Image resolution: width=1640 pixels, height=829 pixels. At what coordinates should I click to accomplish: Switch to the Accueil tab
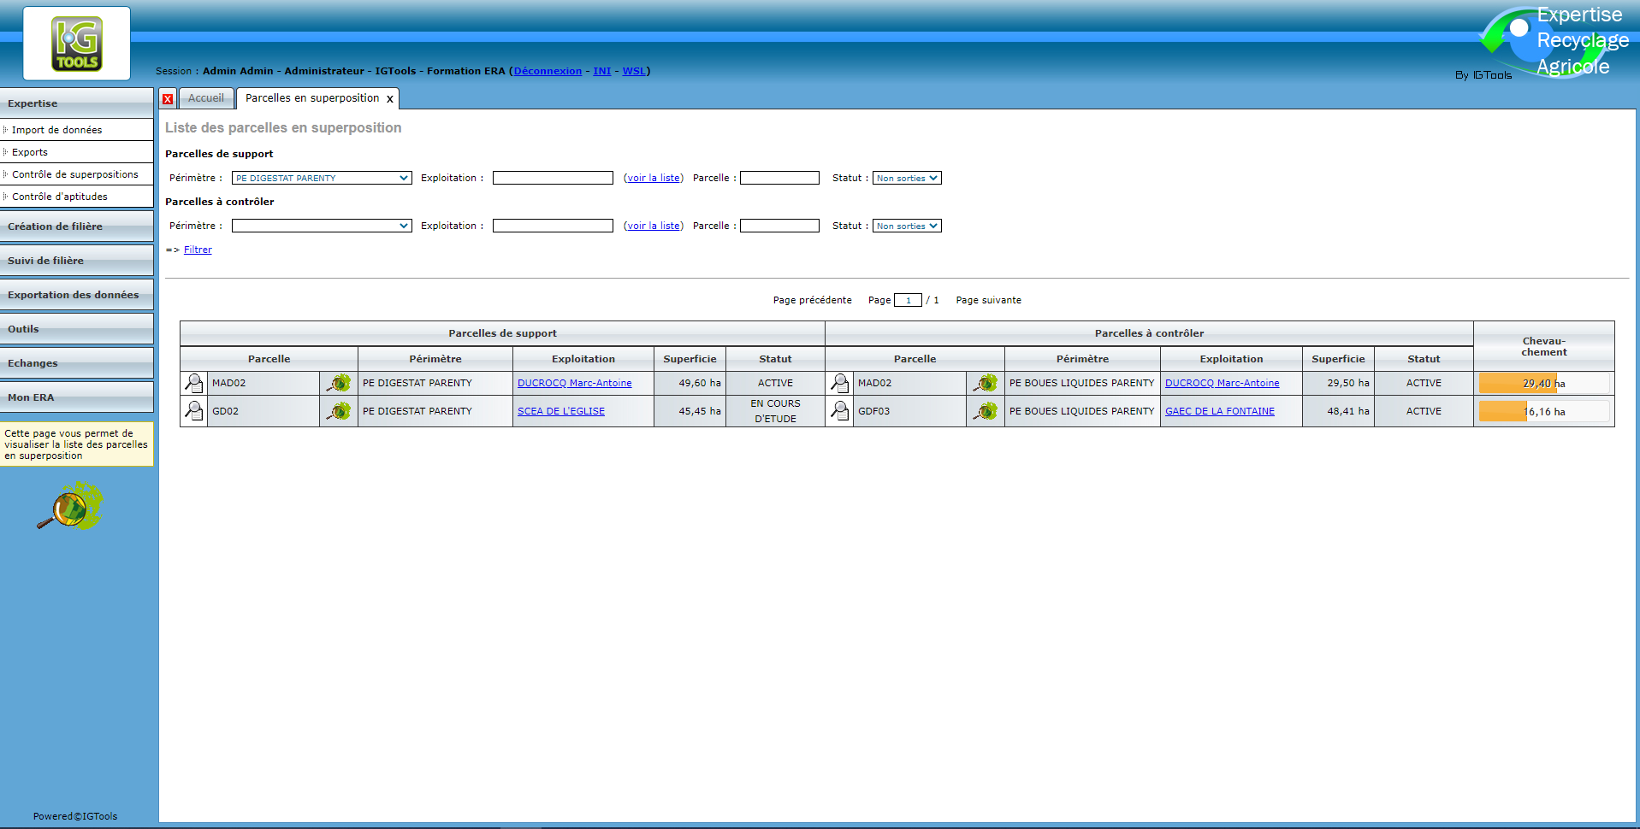(206, 98)
